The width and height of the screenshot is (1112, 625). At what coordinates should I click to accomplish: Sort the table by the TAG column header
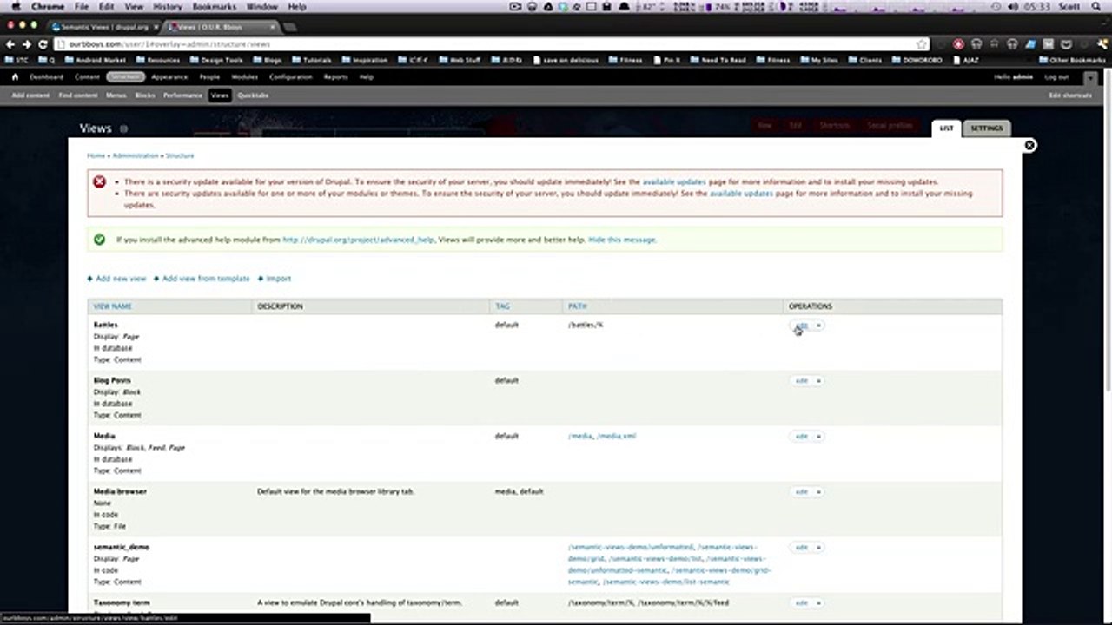coord(502,306)
